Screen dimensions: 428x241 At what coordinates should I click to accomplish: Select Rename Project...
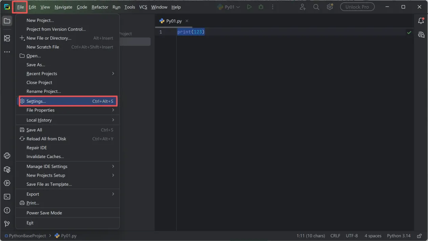(68, 91)
